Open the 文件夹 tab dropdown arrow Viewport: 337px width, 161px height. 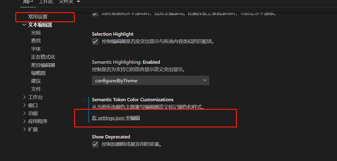78,2
